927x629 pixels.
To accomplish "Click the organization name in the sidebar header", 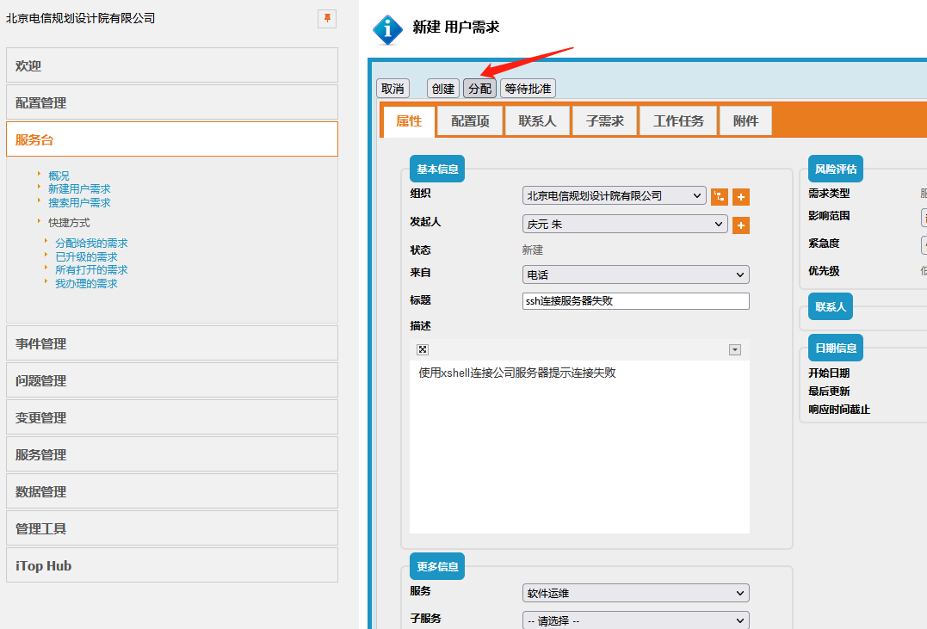I will point(80,18).
